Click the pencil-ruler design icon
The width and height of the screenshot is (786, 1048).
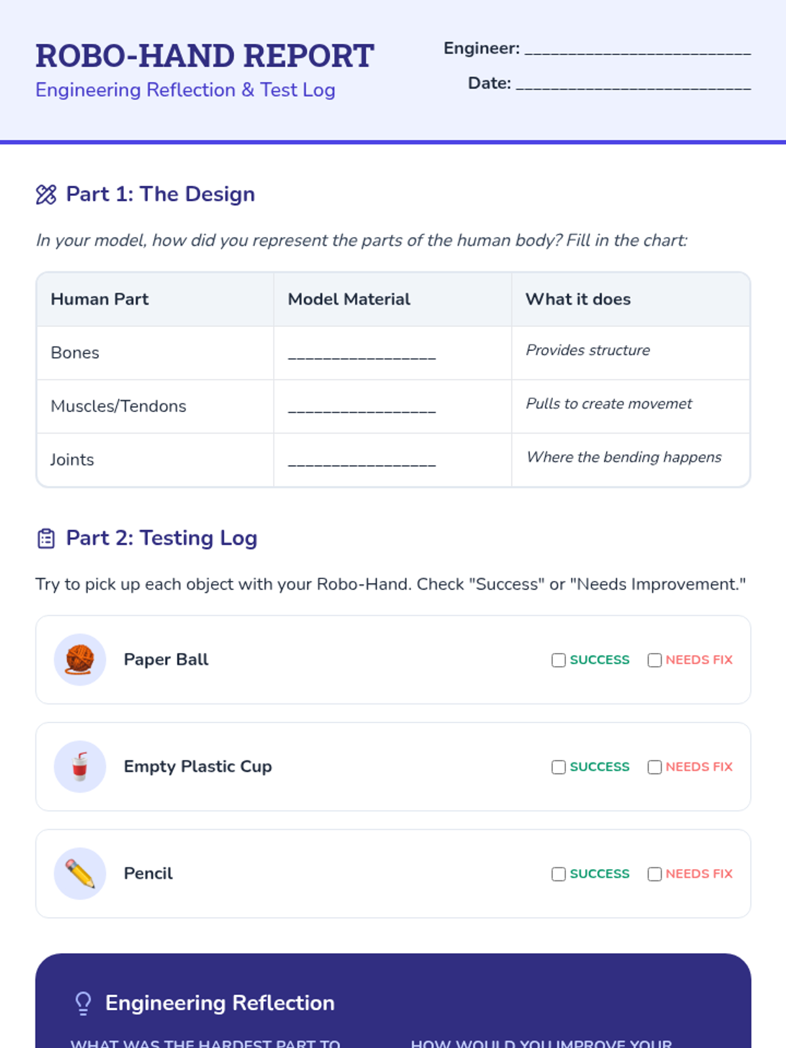[46, 195]
